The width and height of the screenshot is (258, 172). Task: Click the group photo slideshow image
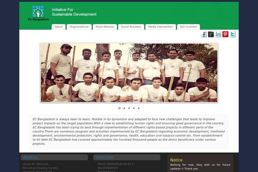[129, 73]
